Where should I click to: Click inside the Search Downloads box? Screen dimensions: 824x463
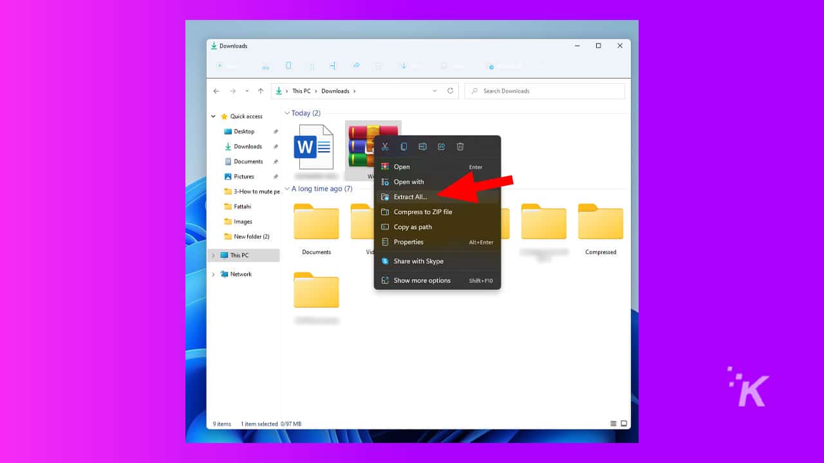[544, 91]
